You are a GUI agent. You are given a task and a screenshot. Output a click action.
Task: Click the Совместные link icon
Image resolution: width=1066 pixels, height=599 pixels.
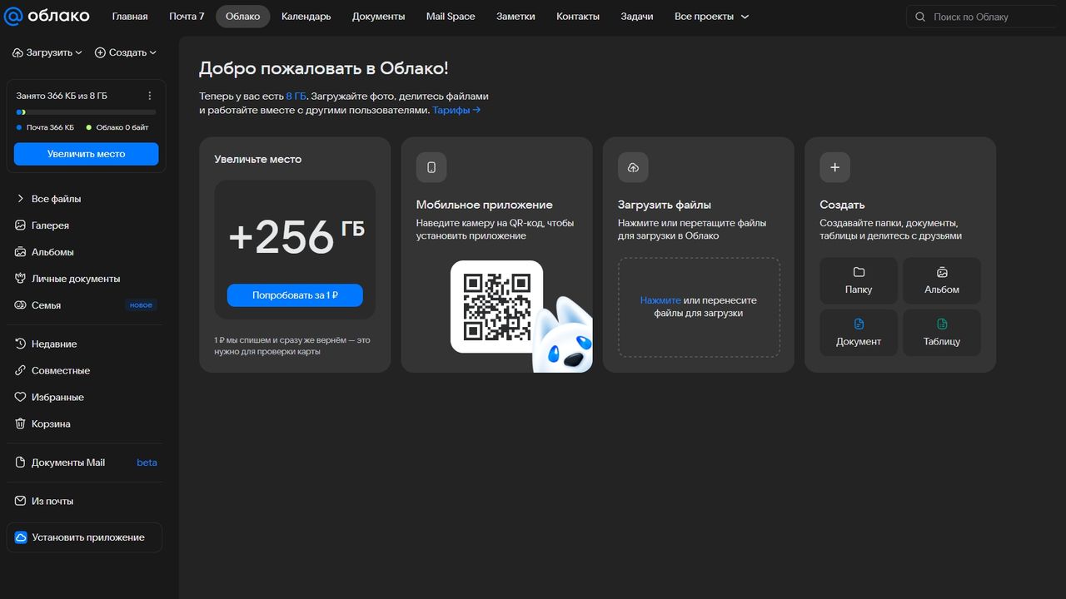[21, 370]
